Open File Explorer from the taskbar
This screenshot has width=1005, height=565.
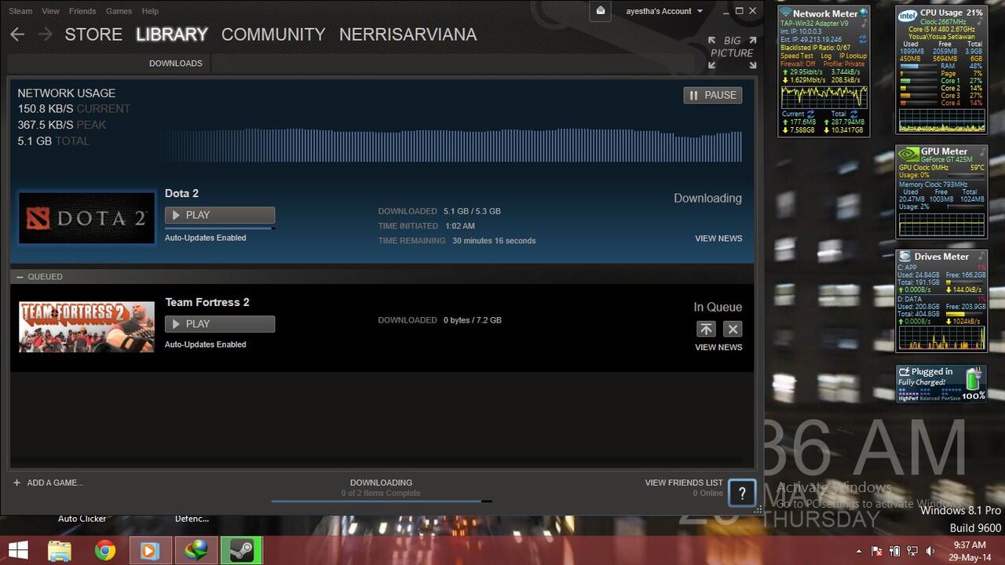tap(60, 550)
